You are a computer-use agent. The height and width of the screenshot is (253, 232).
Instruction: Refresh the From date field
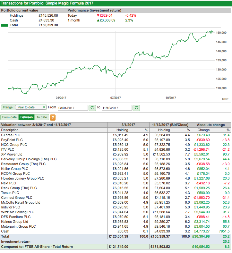click(92, 108)
